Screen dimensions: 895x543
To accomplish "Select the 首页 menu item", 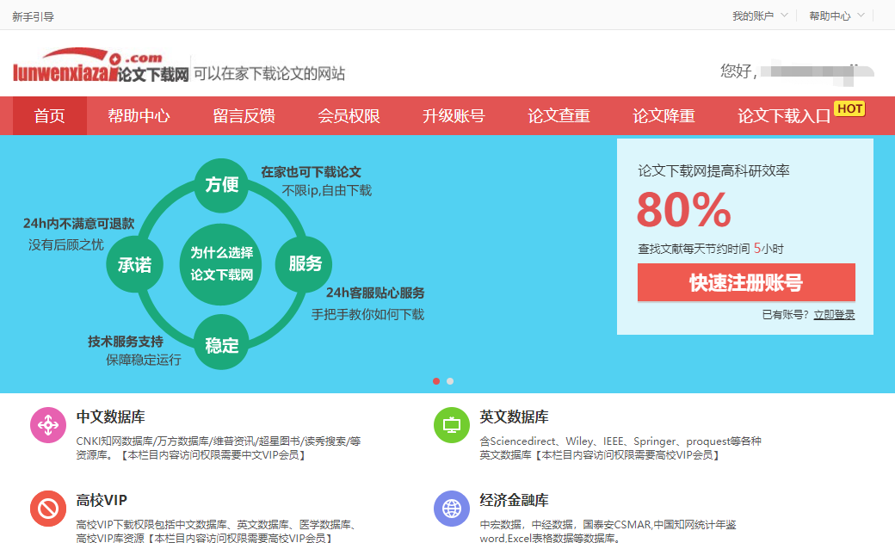I will pos(49,115).
